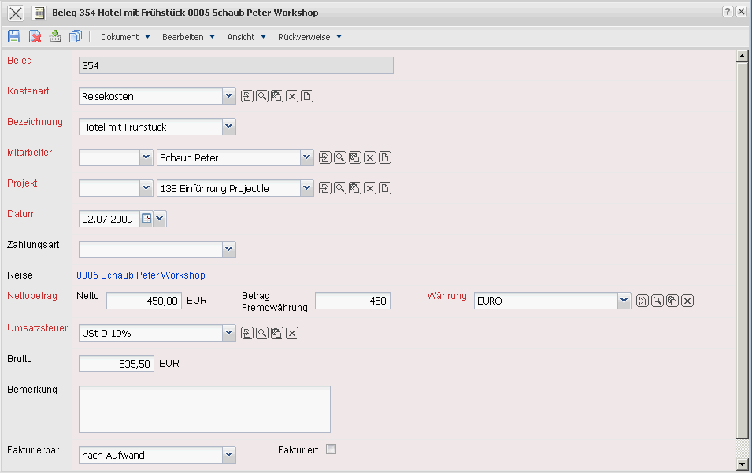
Task: Click the Netto amount field showing 450,00
Action: click(144, 301)
